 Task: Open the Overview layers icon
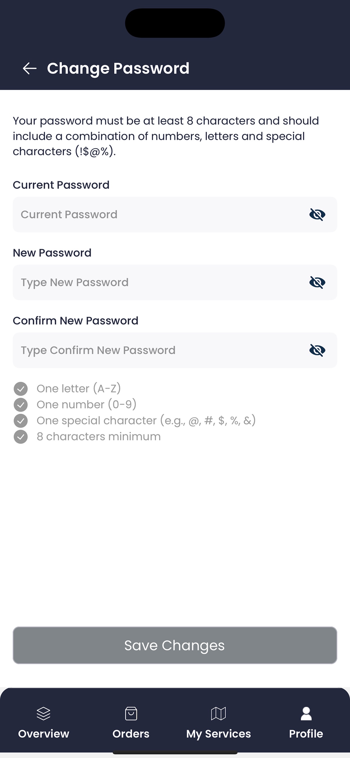pyautogui.click(x=43, y=713)
